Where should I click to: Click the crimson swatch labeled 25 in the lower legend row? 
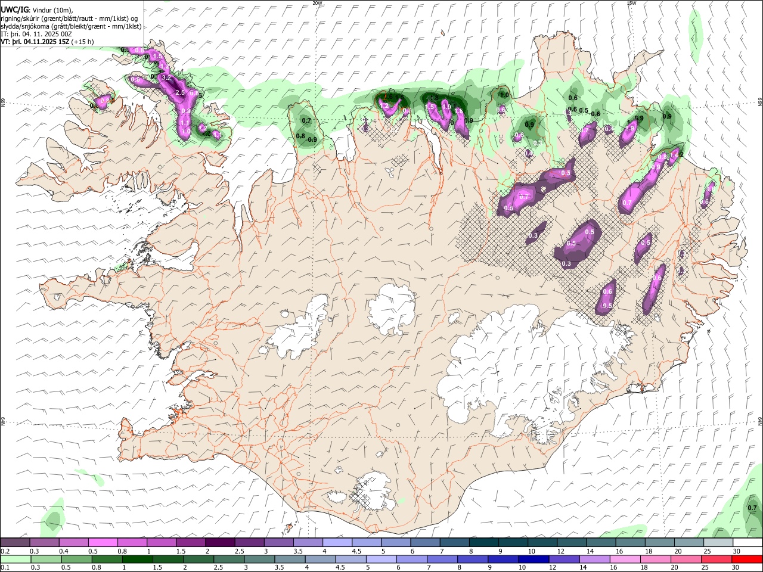point(717,559)
